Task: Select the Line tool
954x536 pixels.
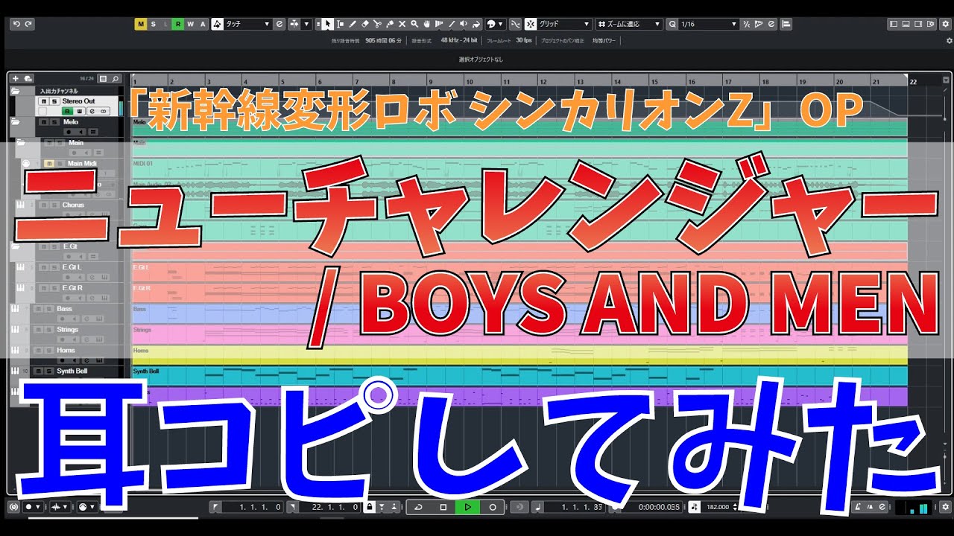Action: pyautogui.click(x=452, y=24)
